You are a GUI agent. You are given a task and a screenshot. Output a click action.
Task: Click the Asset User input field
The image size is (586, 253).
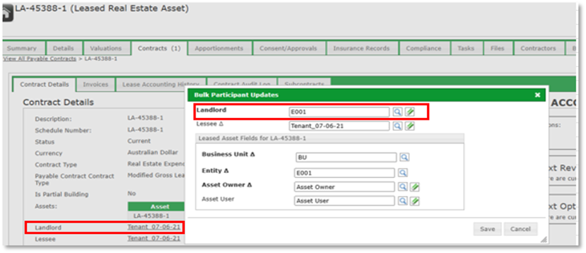click(x=344, y=201)
